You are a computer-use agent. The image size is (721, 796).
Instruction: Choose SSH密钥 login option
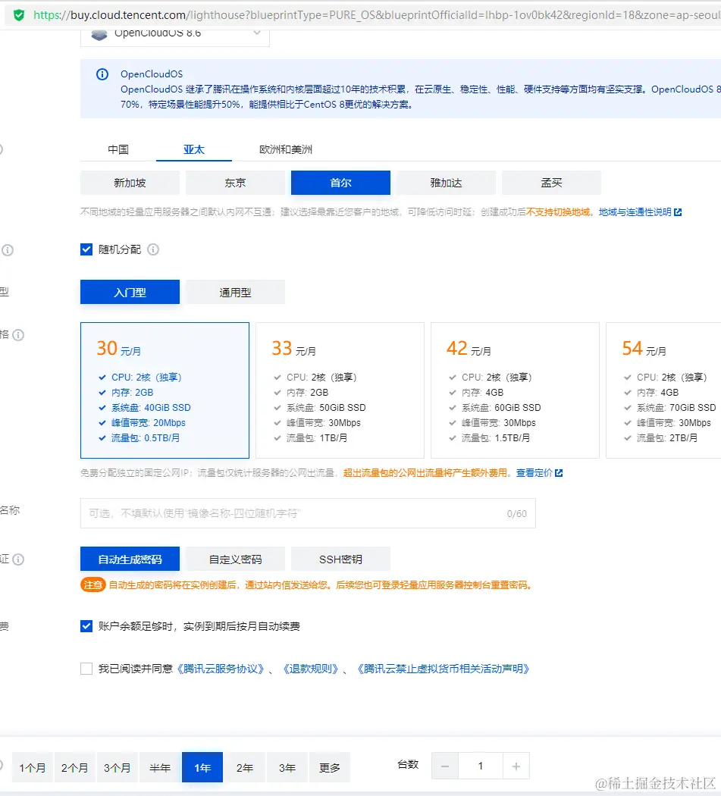tap(340, 559)
